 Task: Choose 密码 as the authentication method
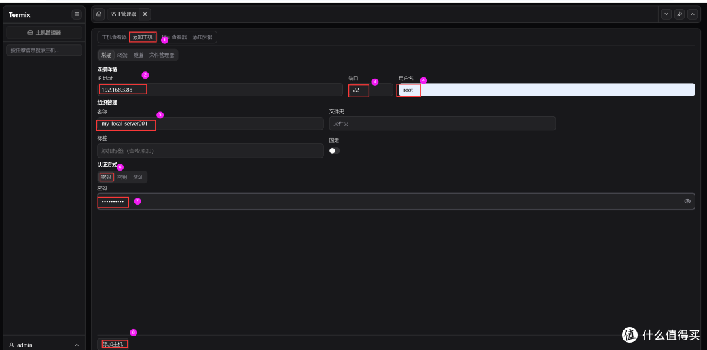(106, 177)
